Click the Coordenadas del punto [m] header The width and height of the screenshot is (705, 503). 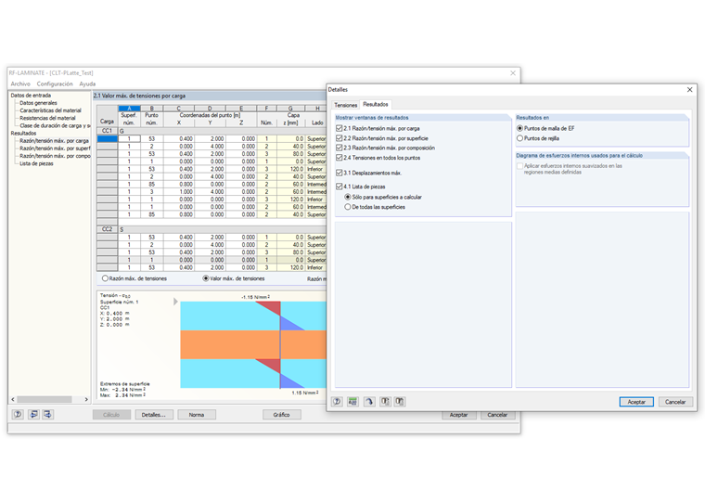[x=210, y=115]
